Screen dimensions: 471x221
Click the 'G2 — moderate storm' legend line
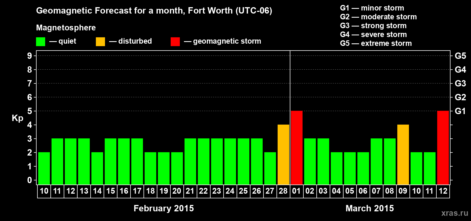(x=378, y=17)
